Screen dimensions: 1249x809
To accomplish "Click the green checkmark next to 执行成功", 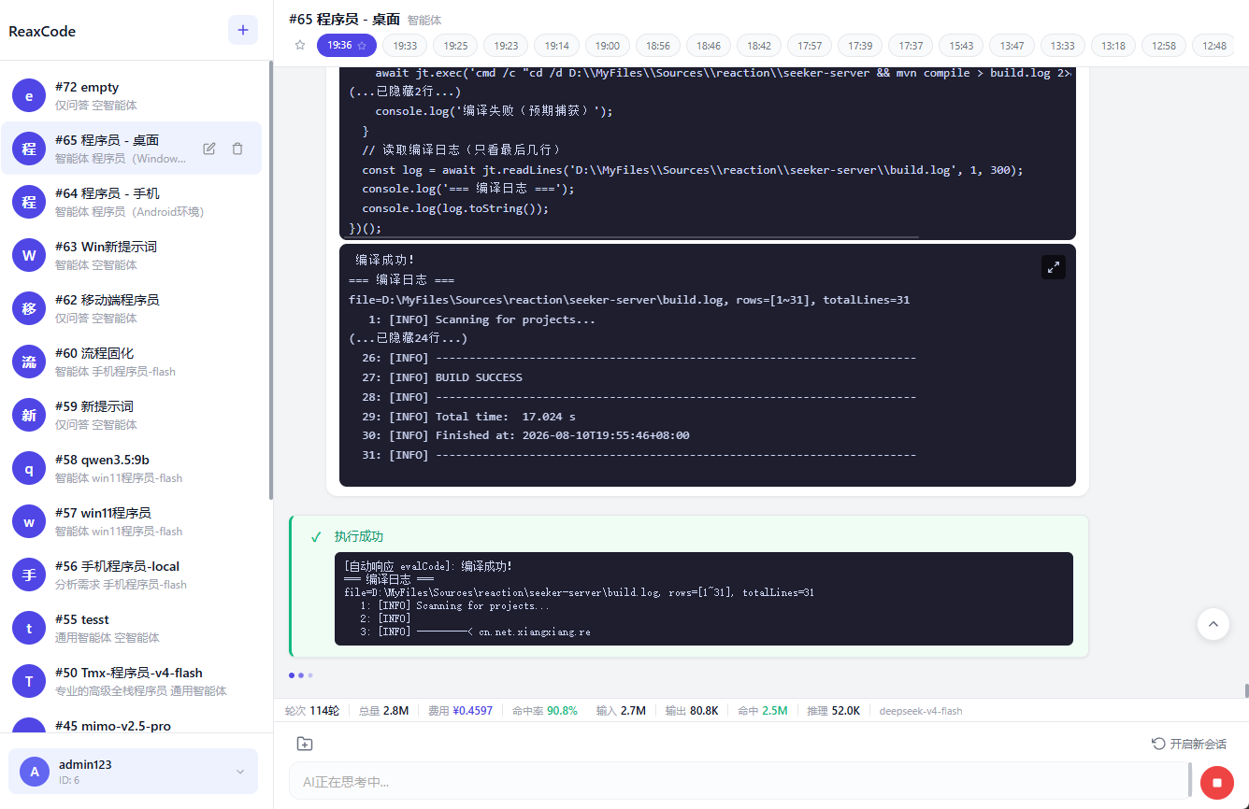I will tap(316, 537).
